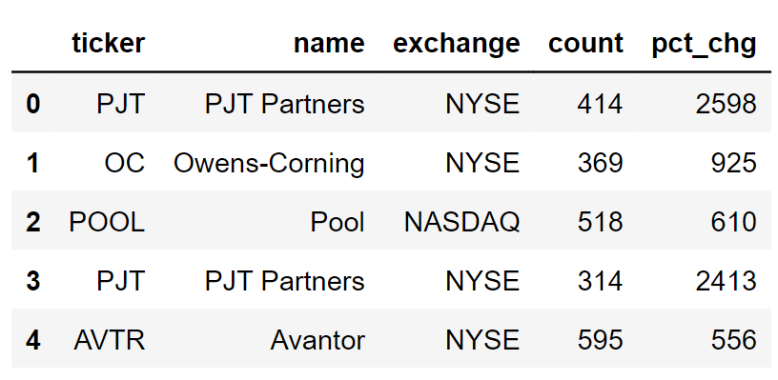Click the OC ticker cell
Viewport: 778px width, 380px height.
point(125,163)
